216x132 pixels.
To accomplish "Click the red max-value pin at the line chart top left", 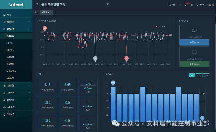I will click(45, 28).
